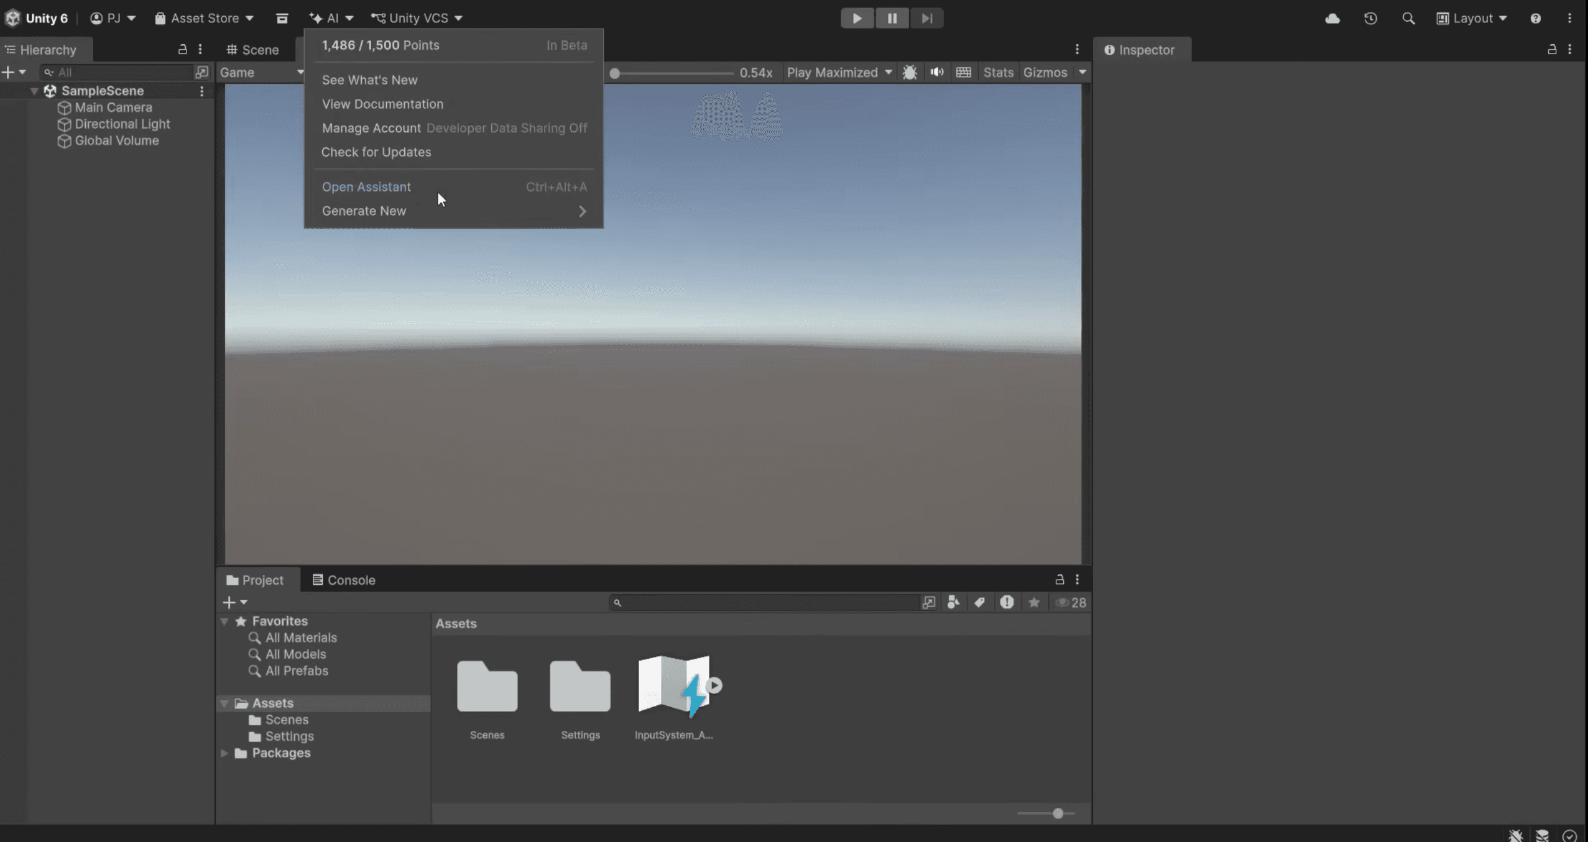Click Project search-by-label tag icon

coord(979,602)
